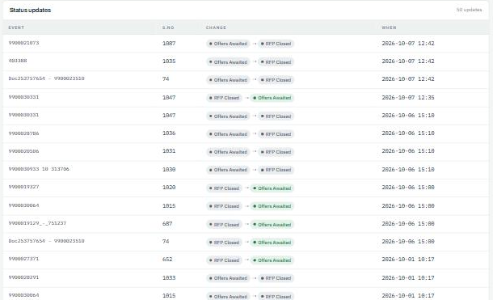Open the Doc253757654 event dated 2026-10-07 12:42
This screenshot has width=493, height=300.
tap(46, 78)
